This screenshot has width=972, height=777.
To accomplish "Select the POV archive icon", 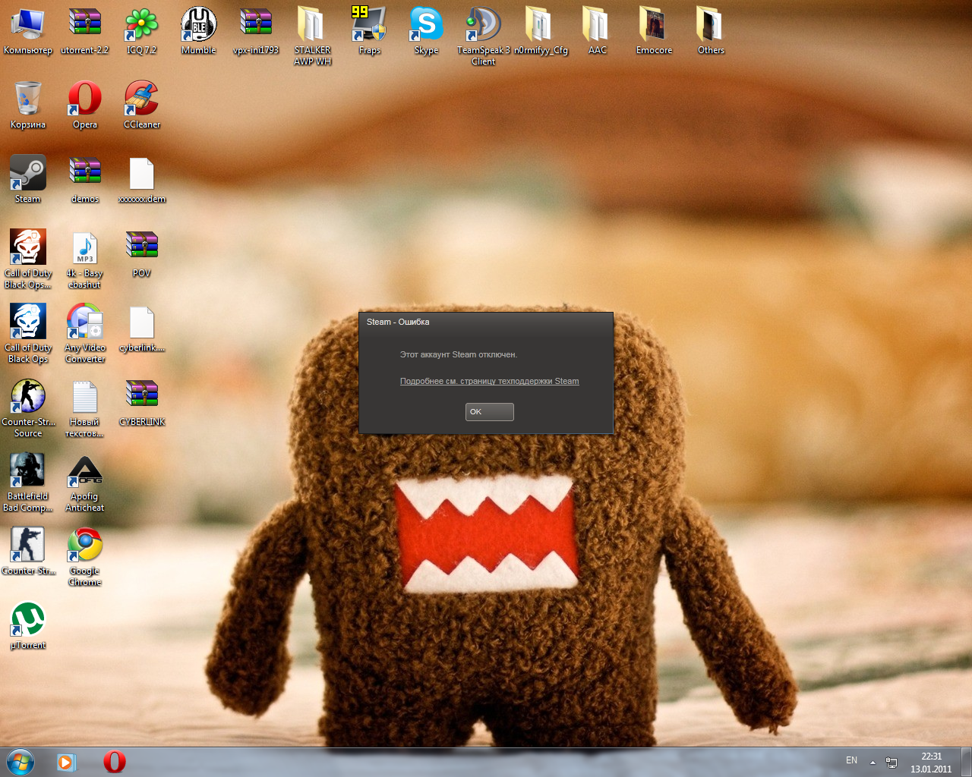I will point(142,254).
